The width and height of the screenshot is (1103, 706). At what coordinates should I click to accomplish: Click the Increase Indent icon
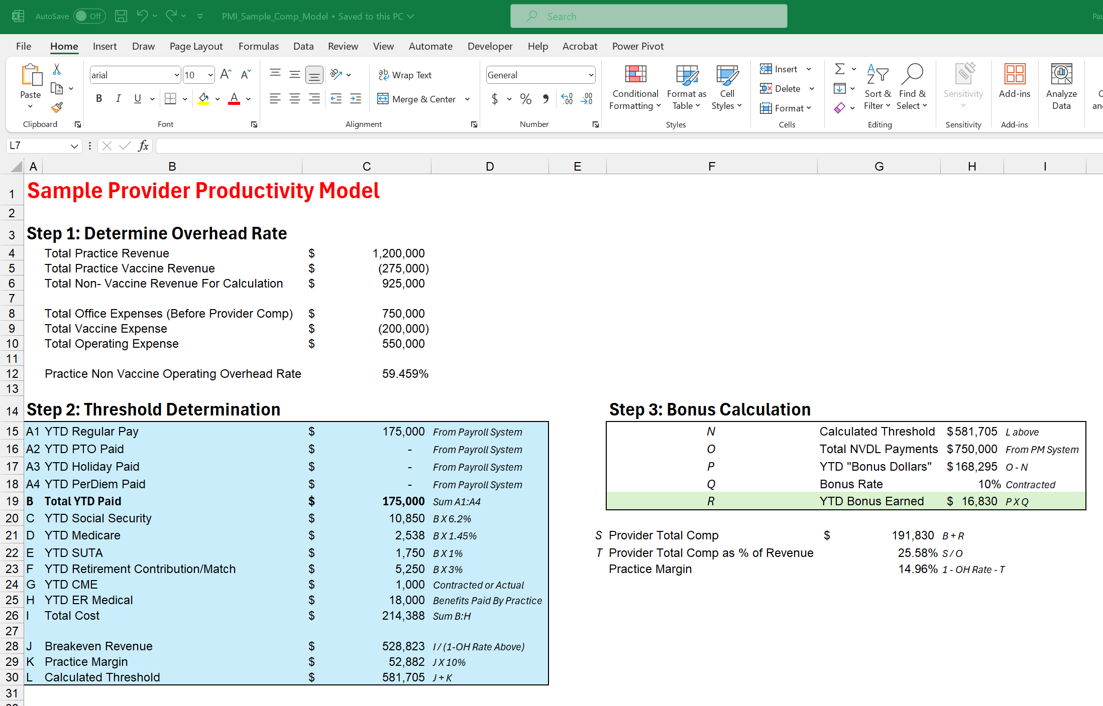tap(356, 99)
